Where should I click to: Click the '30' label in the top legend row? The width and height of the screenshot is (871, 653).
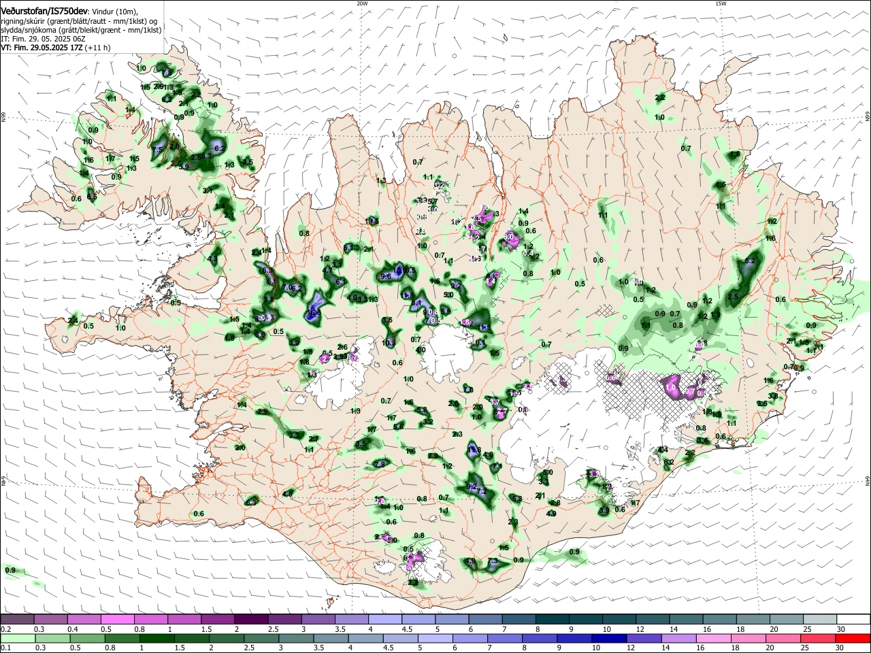[840, 629]
